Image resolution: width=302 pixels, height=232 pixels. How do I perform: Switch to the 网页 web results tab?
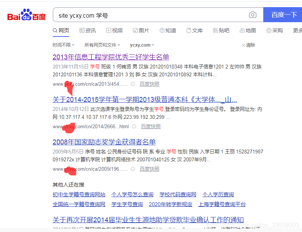click(61, 30)
